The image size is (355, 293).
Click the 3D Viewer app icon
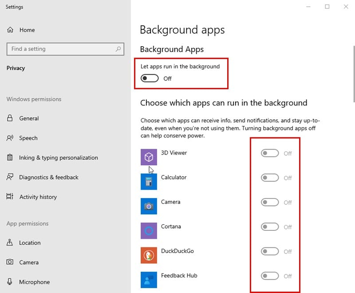coord(149,153)
